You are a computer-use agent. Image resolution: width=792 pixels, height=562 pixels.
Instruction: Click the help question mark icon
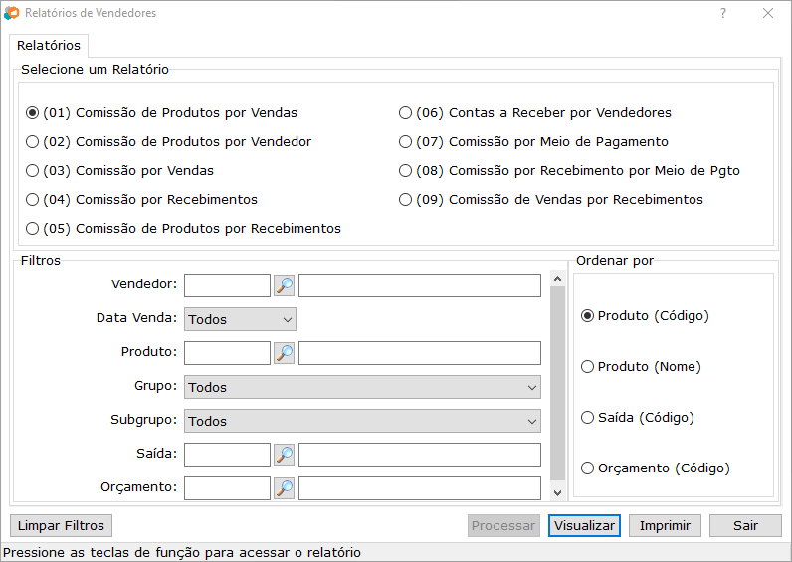723,13
